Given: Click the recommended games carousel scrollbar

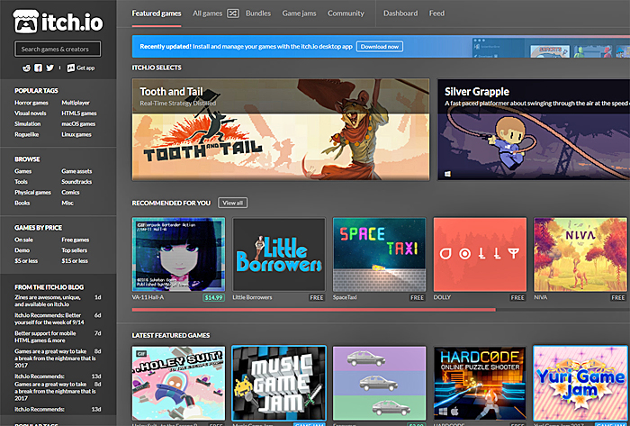Looking at the screenshot, I should tap(313, 310).
